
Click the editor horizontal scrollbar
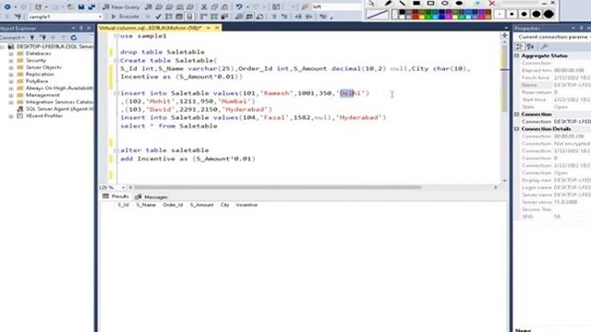click(x=277, y=187)
